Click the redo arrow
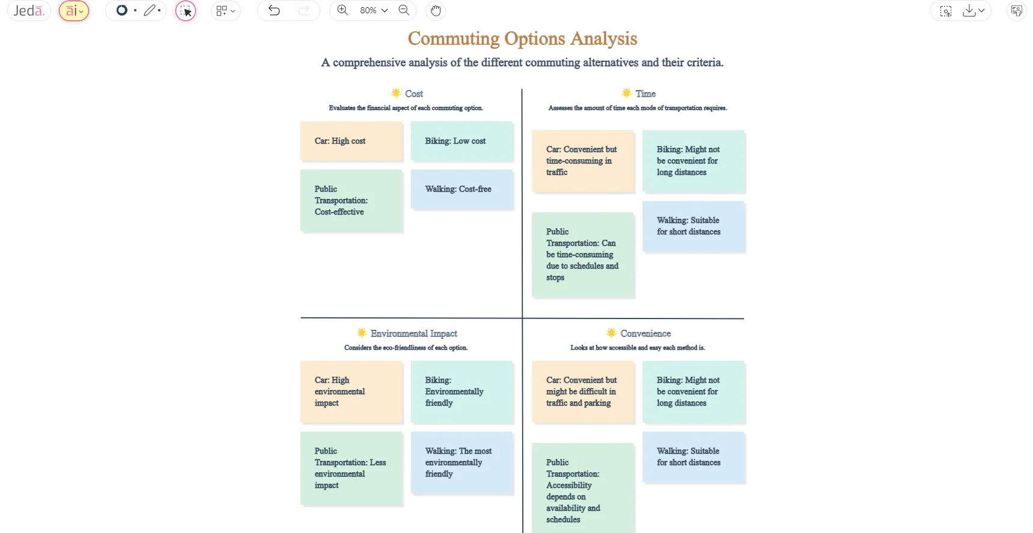Screen dimensions: 1033x533 [304, 10]
